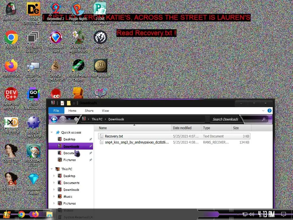Open the Home ribbon tab
The width and height of the screenshot is (293, 220).
pos(72,111)
